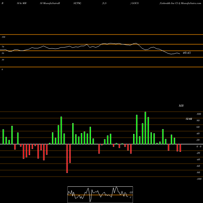Click the '50' level label on RSI chart
203x203 pixels.
[3, 53]
